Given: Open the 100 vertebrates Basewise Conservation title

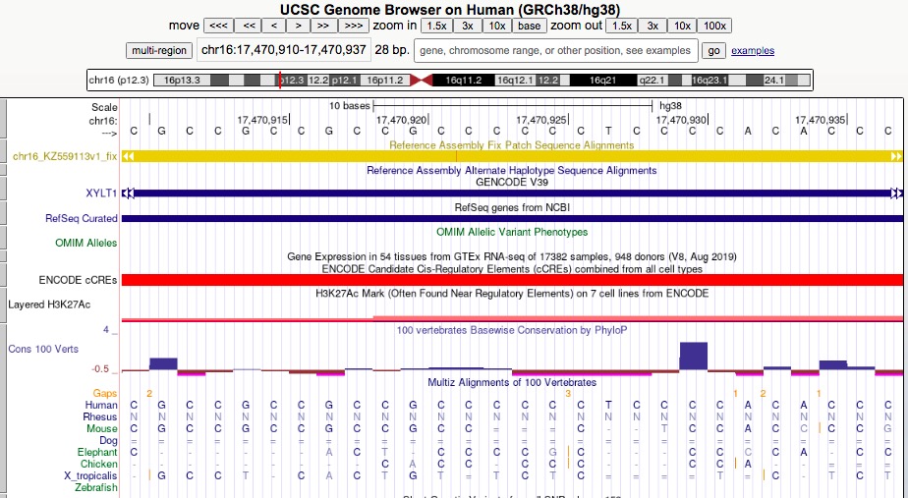Looking at the screenshot, I should point(512,330).
